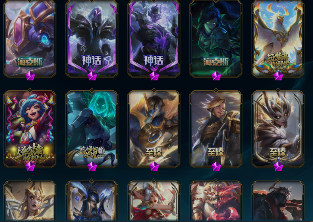
Task: Click the gem beneath the 巅峰的荣耀 teal card
Action: pos(92,166)
